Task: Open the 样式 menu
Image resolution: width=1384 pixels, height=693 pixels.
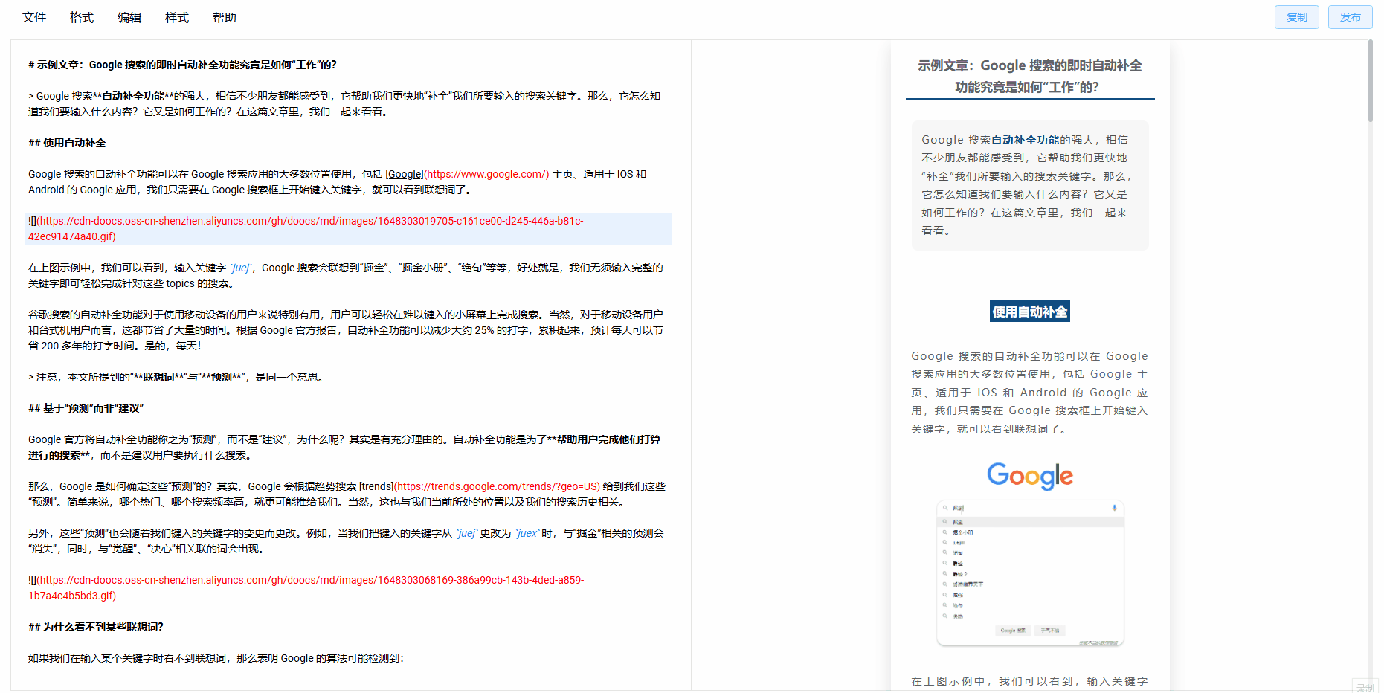Action: (x=177, y=17)
